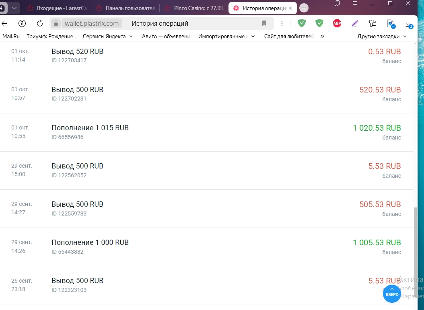The width and height of the screenshot is (424, 310).
Task: Select Вывод 500 RUB at 14:27
Action: tap(77, 204)
